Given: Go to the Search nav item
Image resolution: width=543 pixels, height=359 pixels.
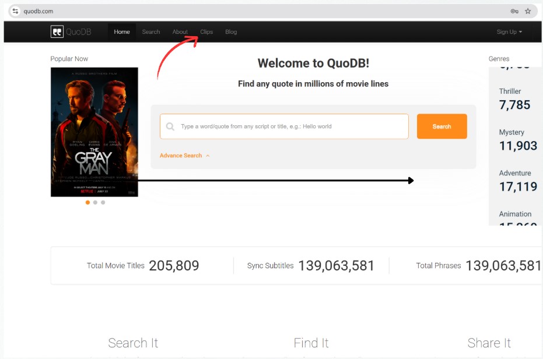Looking at the screenshot, I should [151, 31].
